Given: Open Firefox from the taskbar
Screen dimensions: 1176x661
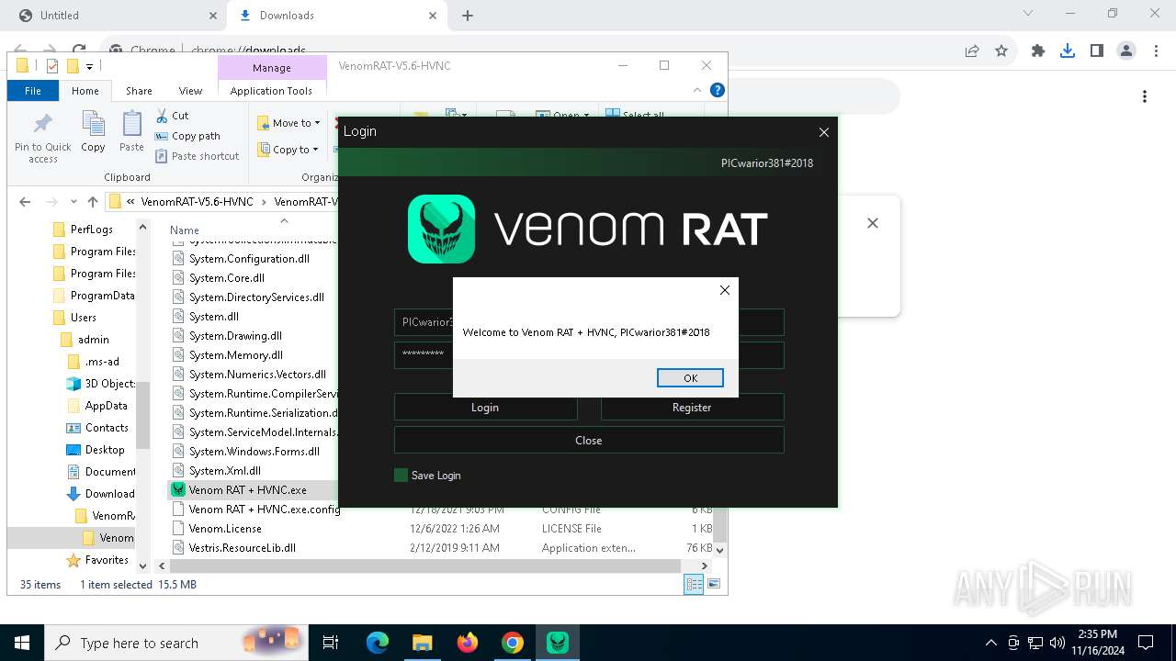Looking at the screenshot, I should [x=468, y=643].
